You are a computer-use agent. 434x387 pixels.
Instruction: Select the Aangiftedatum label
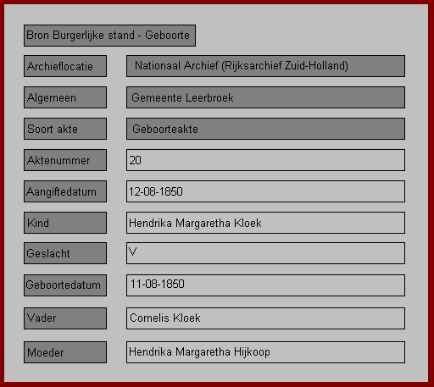pos(65,191)
